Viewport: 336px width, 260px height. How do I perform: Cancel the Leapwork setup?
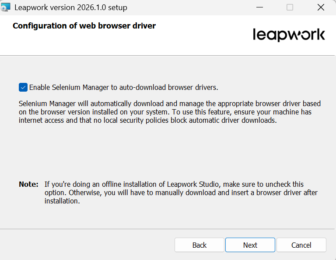click(301, 245)
